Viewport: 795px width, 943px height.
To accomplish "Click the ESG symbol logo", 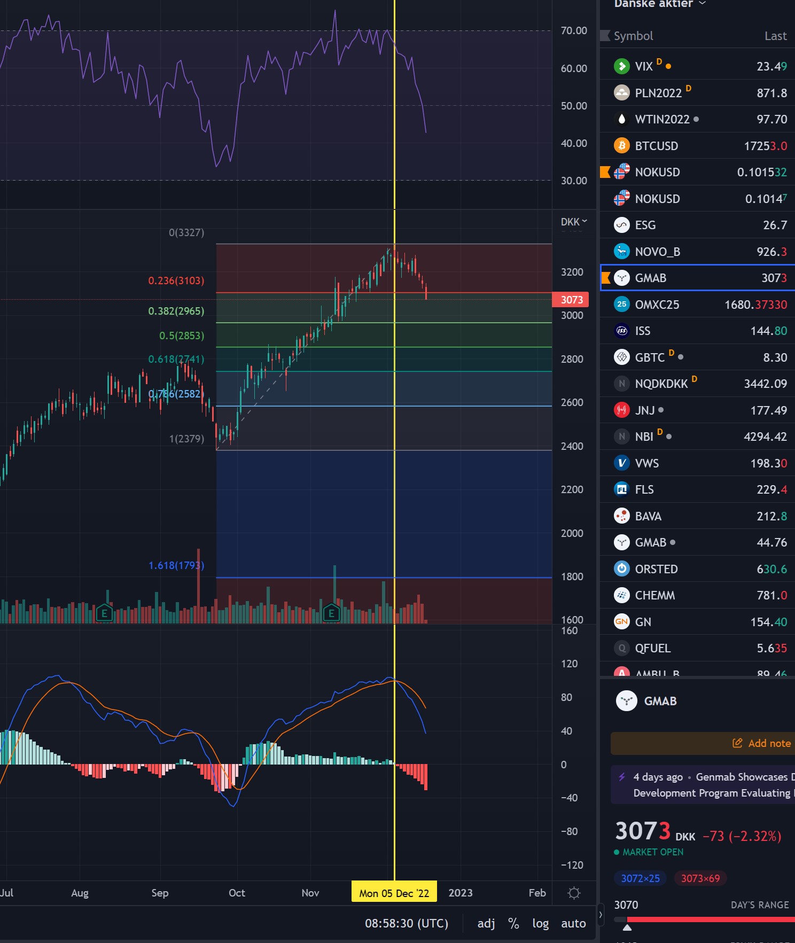I will click(x=621, y=225).
